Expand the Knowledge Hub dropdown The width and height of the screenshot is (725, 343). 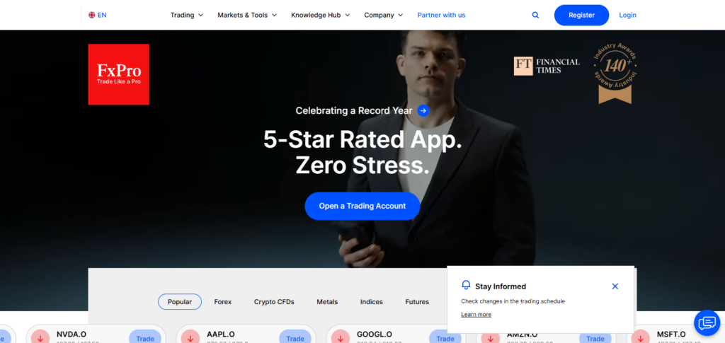pos(321,16)
